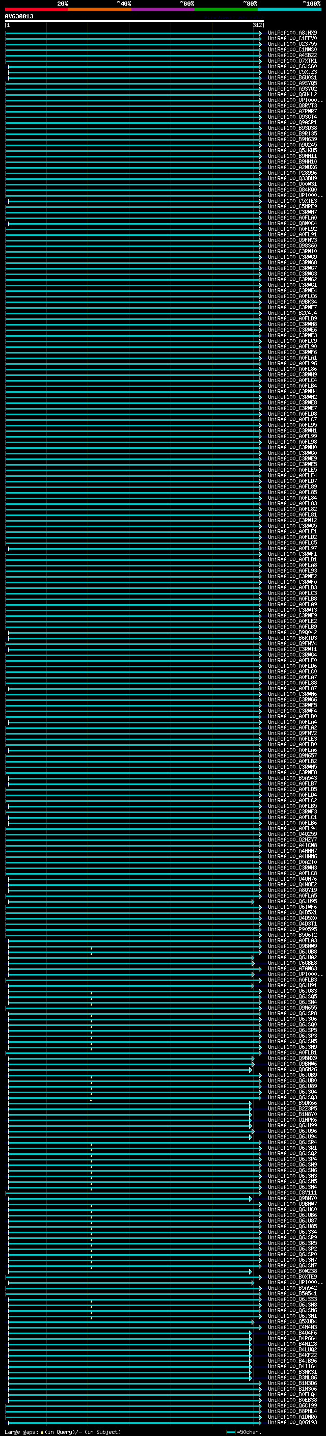Select the UniRef100_B2Z3P5 label
The height and width of the screenshot is (1436, 326).
292,1109
